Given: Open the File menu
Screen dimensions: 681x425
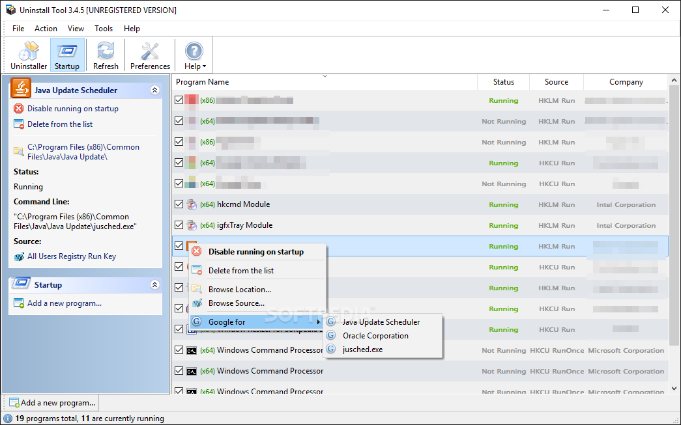Looking at the screenshot, I should point(18,29).
